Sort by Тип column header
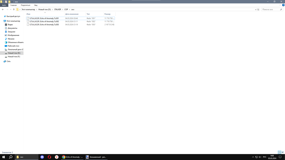The image size is (285, 160). [95, 14]
